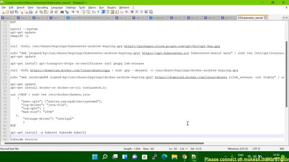
Task: Open File Explorer from taskbar
Action: coord(174,157)
